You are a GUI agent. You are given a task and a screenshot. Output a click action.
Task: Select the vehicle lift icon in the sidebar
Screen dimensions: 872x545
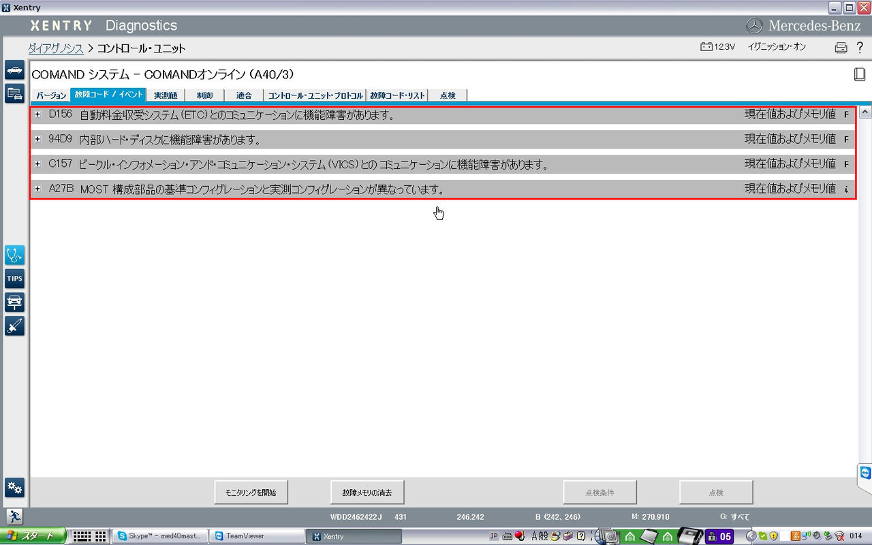[x=15, y=302]
